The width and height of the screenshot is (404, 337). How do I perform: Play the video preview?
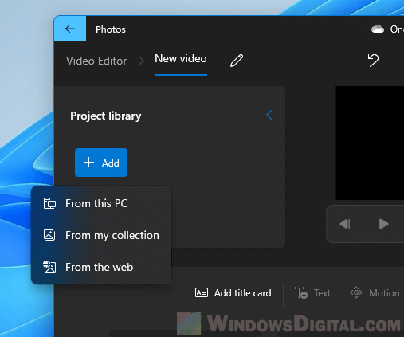point(383,224)
